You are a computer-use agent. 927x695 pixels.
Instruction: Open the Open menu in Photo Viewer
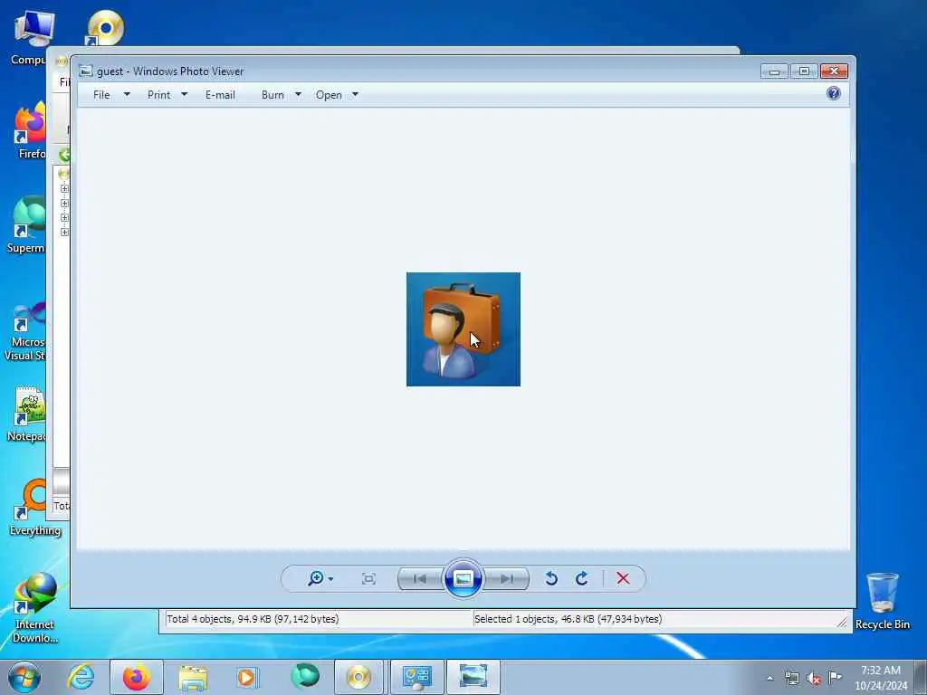pyautogui.click(x=329, y=95)
